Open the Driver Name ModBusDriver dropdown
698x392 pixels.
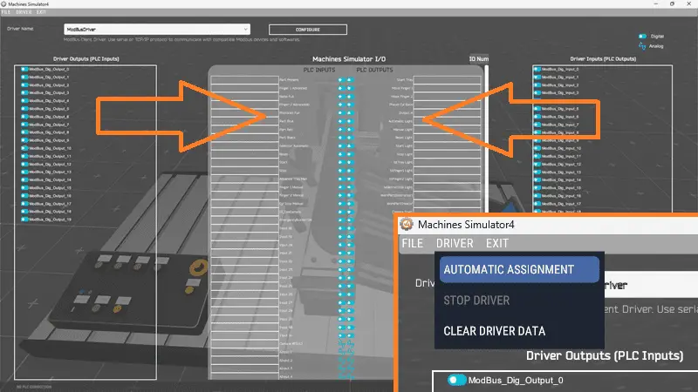coord(157,30)
